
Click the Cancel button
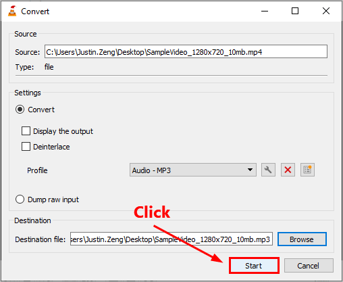point(309,266)
